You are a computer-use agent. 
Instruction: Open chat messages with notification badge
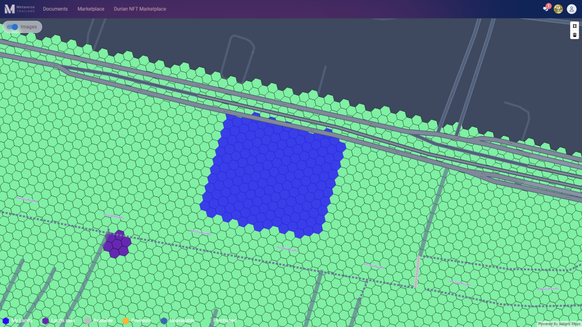[546, 8]
